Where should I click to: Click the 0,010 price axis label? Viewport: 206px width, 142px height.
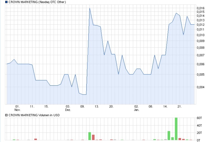(201, 35)
